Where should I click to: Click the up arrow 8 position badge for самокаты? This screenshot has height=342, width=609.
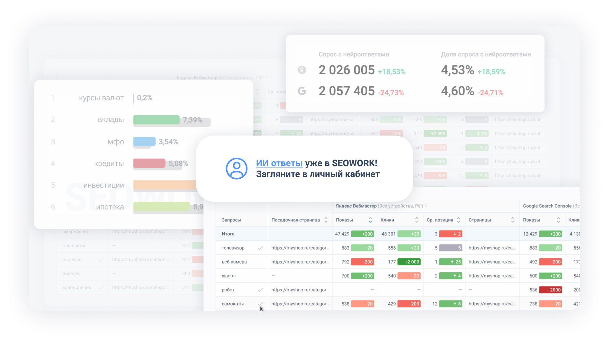point(450,303)
